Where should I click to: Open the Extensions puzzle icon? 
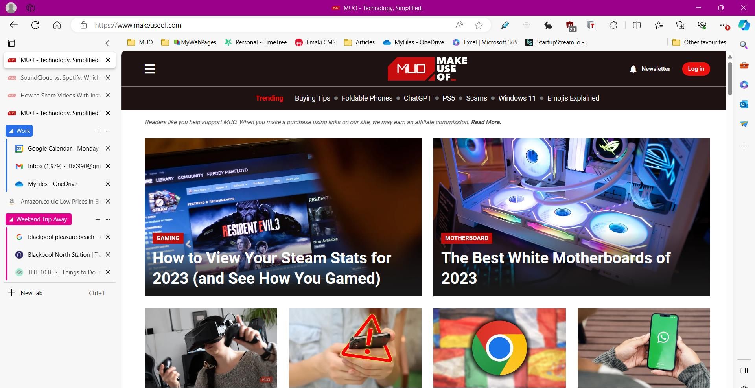pos(613,25)
